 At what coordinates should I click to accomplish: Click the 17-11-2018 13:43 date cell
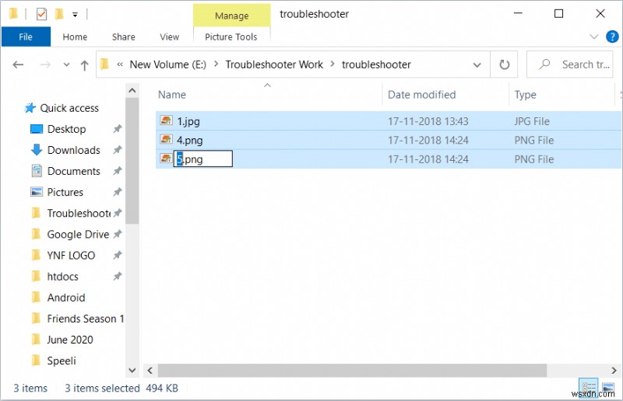point(428,121)
